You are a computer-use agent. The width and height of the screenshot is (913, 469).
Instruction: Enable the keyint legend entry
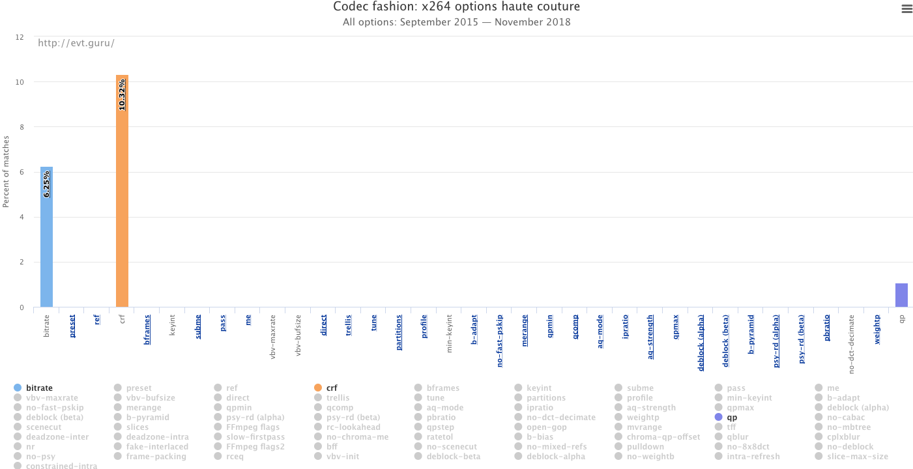tap(538, 388)
